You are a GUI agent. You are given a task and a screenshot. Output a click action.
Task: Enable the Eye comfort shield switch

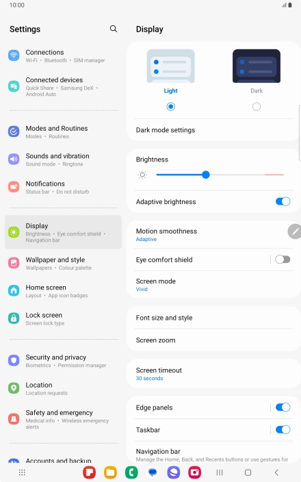(283, 259)
